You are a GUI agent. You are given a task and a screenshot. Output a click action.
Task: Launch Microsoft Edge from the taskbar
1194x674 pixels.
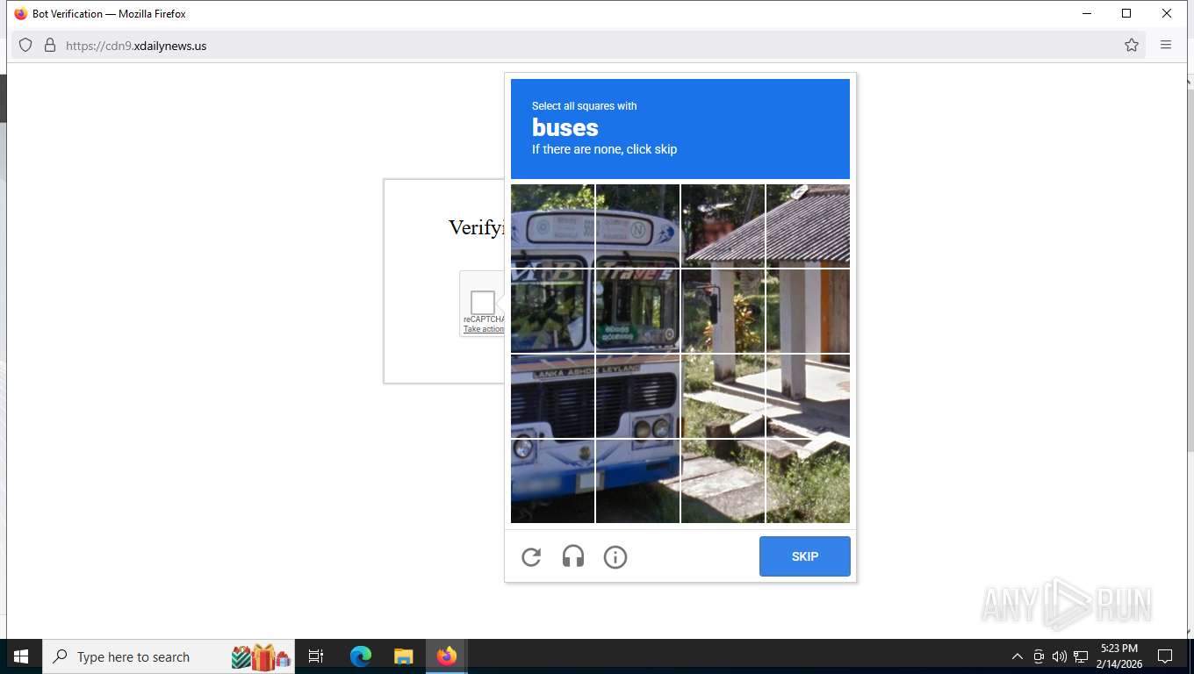(361, 656)
